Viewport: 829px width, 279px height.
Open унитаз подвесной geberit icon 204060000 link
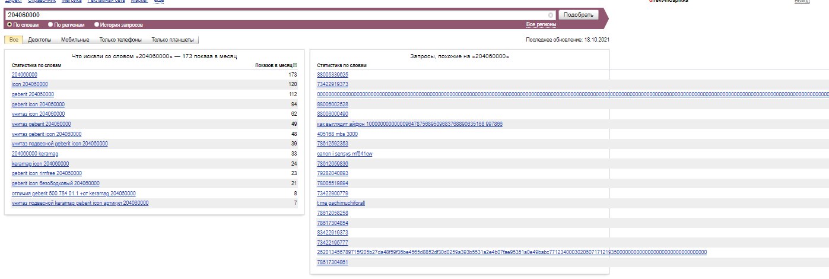pyautogui.click(x=60, y=144)
